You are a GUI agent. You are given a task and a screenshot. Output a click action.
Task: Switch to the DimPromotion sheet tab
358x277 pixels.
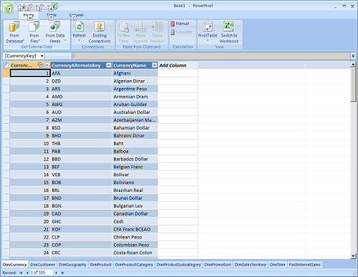pyautogui.click(x=218, y=265)
